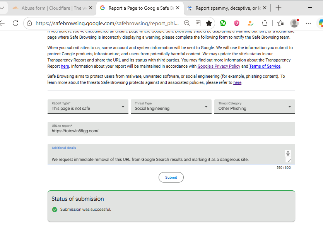
Task: Close the Cloudflare Abuse form tab
Action: 91,8
